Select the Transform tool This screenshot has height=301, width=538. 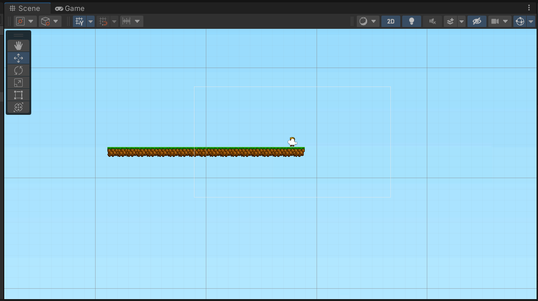[18, 107]
